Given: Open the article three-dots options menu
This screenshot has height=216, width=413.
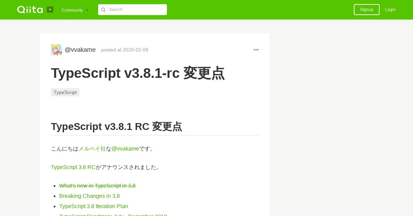Looking at the screenshot, I should tap(256, 50).
